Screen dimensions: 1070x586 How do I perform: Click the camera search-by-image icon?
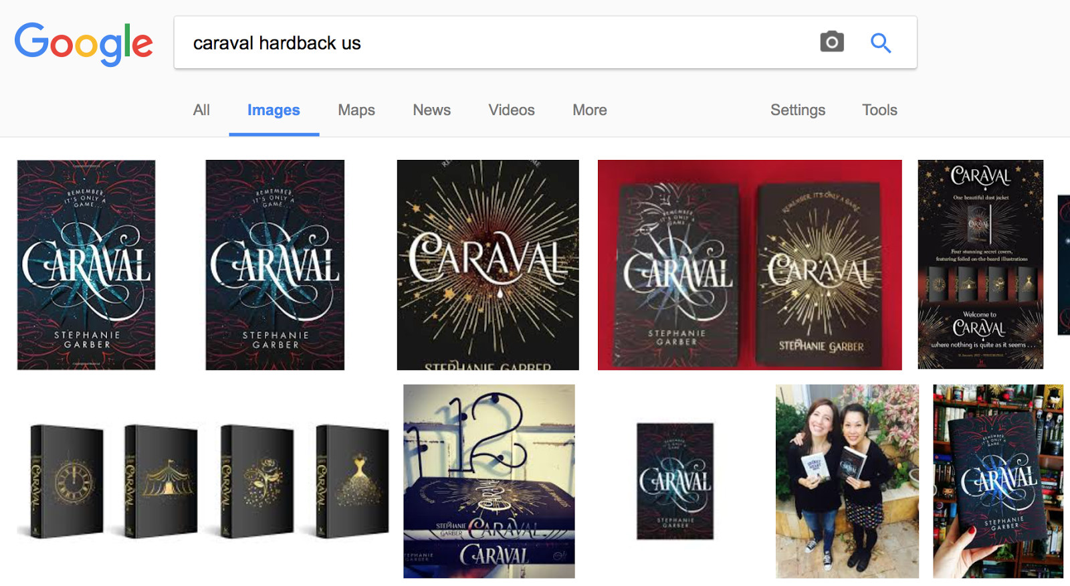[x=832, y=42]
